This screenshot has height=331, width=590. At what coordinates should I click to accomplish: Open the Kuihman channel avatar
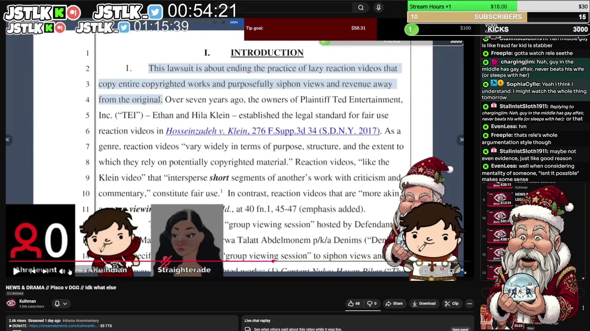point(11,303)
